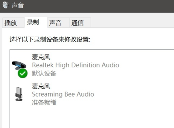Select the Screaming Bee Audio entry text
The image size is (174, 128).
pos(63,94)
